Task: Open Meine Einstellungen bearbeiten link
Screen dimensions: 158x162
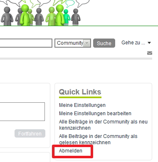Action: coord(95,114)
